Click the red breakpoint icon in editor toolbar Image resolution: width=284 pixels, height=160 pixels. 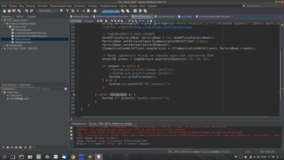click(x=148, y=21)
